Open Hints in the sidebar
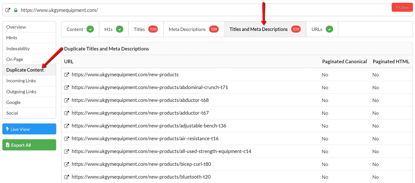 (29, 38)
